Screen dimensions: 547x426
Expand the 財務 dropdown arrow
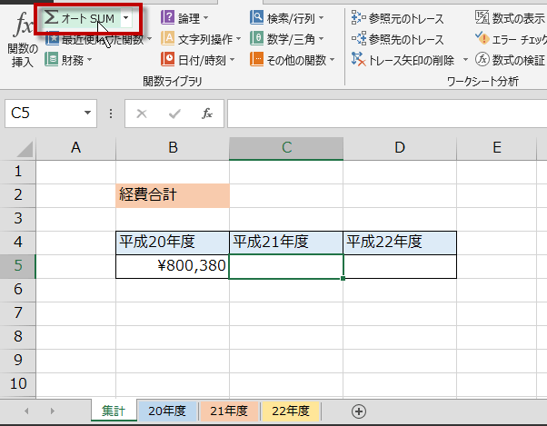point(89,60)
